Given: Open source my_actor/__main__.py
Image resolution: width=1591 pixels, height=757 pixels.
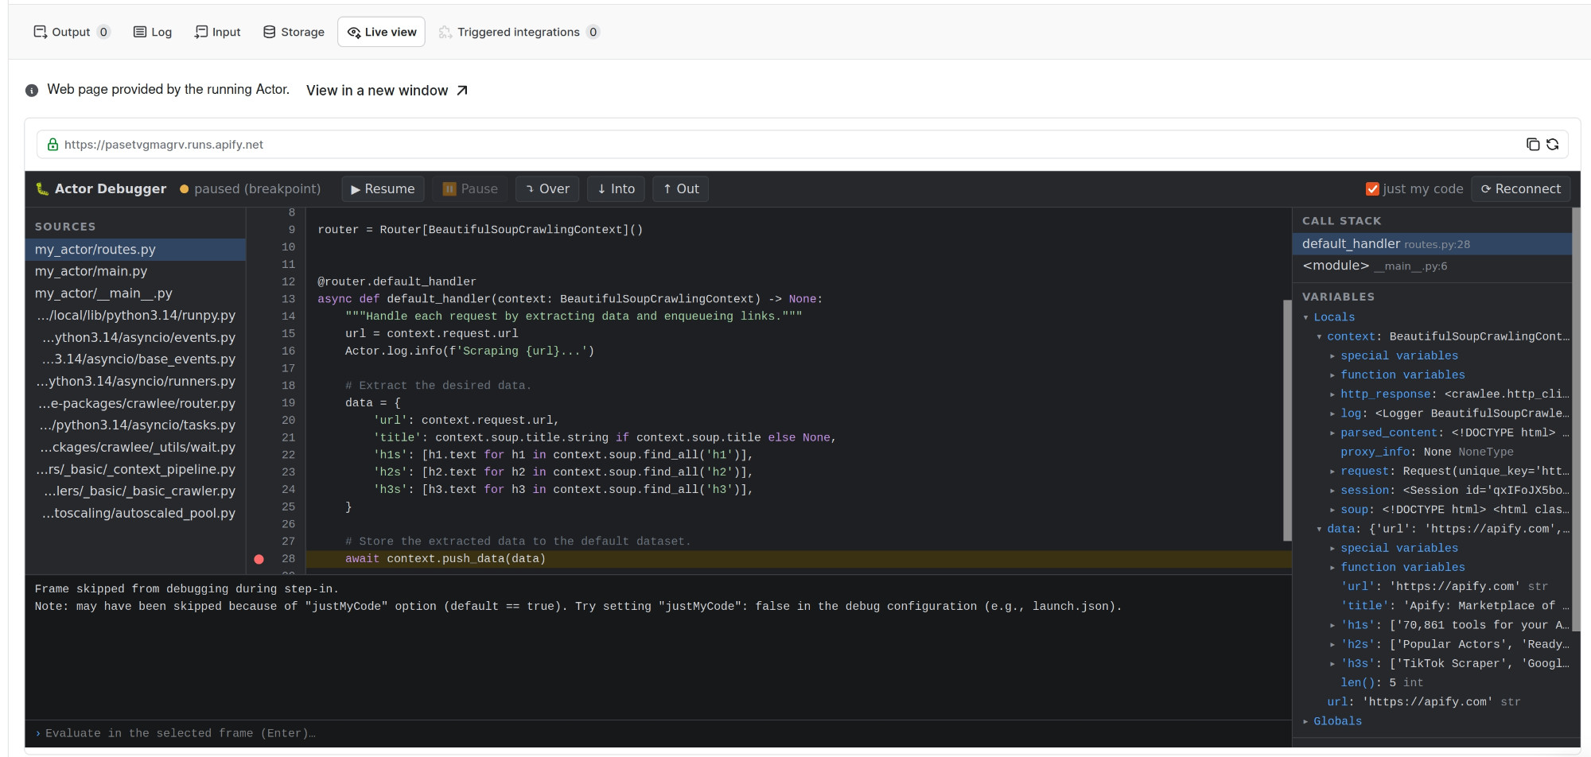Looking at the screenshot, I should (135, 293).
